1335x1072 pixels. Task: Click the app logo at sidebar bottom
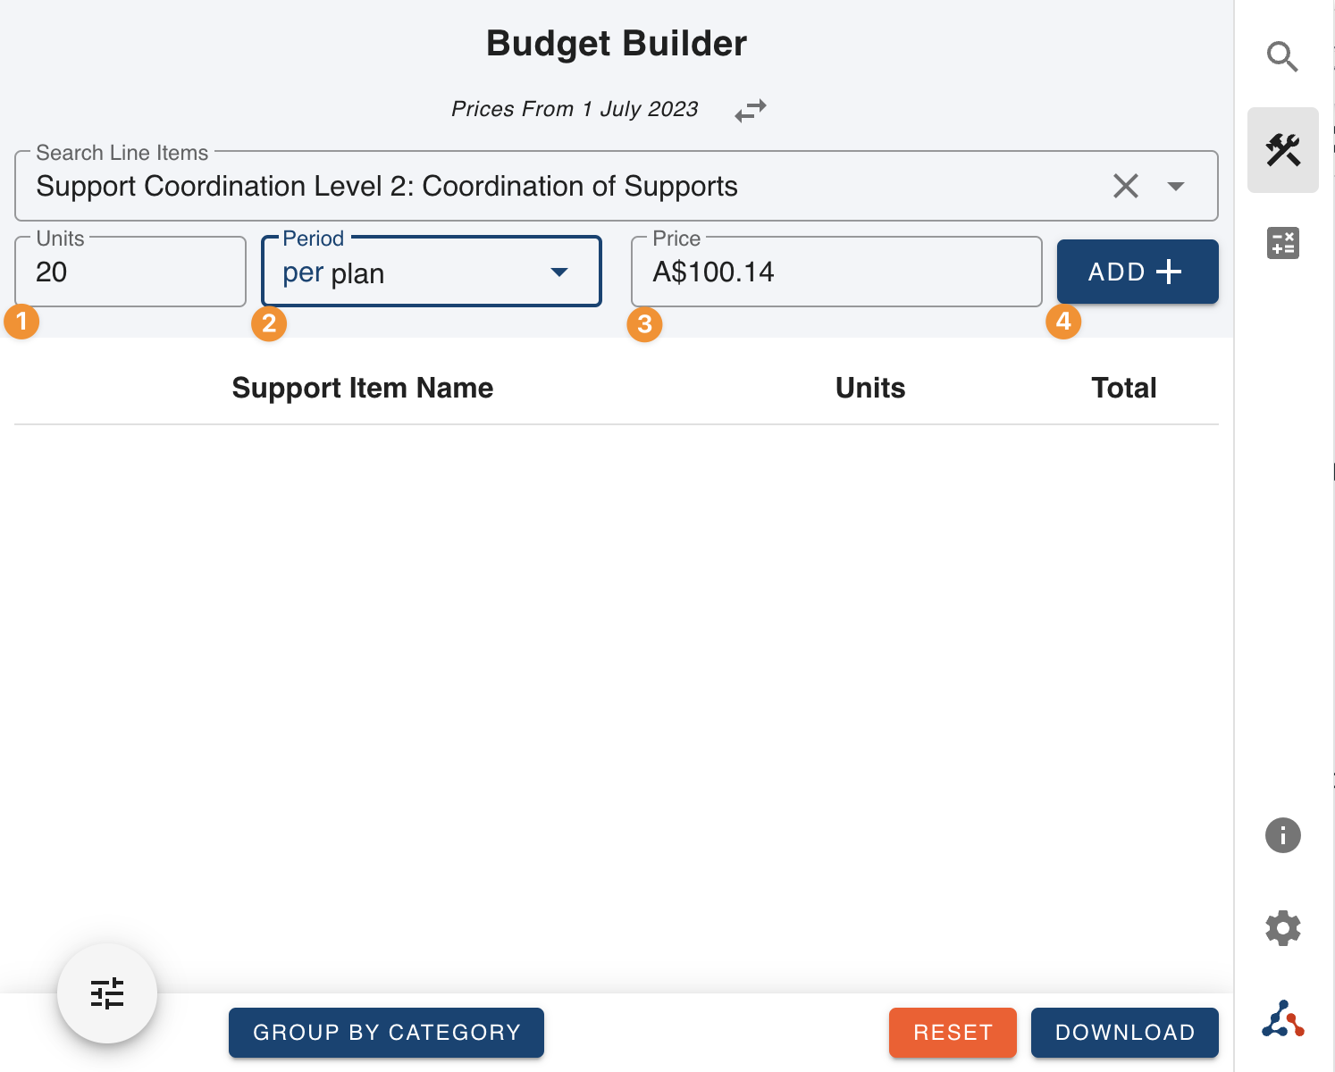1282,1019
